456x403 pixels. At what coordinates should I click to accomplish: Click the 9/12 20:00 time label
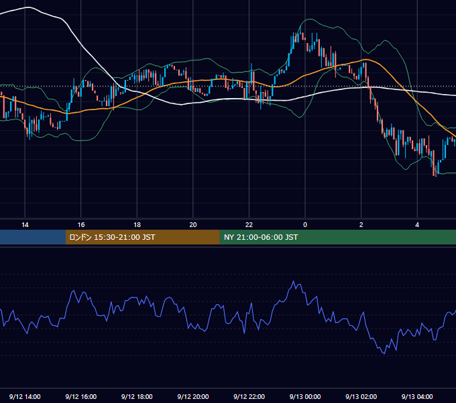pos(193,396)
